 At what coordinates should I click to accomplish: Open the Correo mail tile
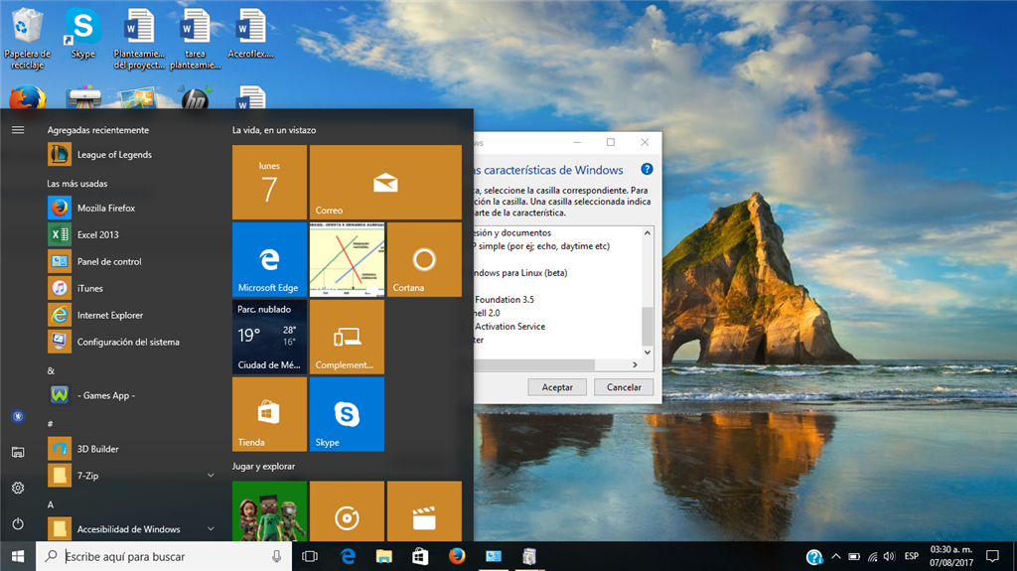coord(385,183)
